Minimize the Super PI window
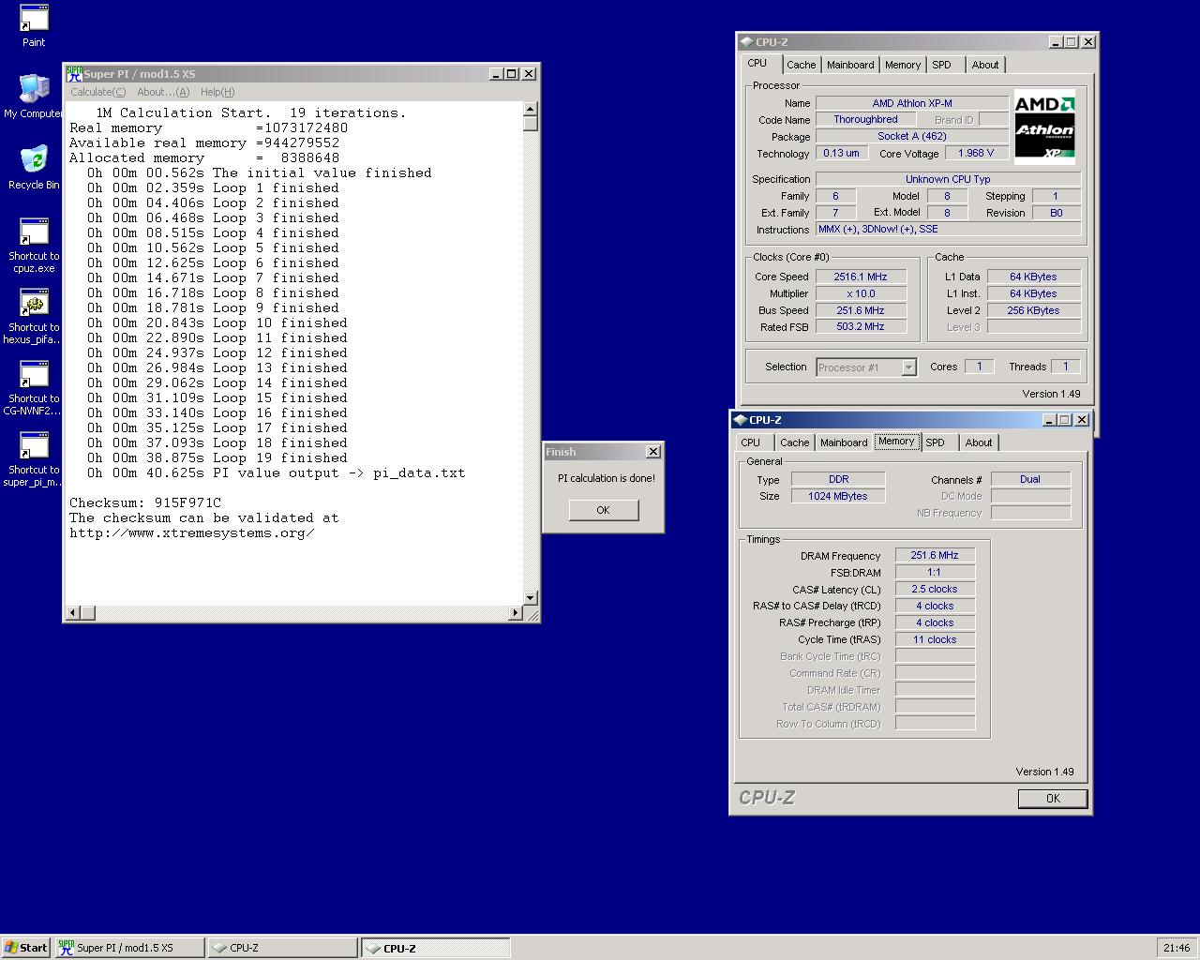The width and height of the screenshot is (1200, 960). [x=496, y=73]
